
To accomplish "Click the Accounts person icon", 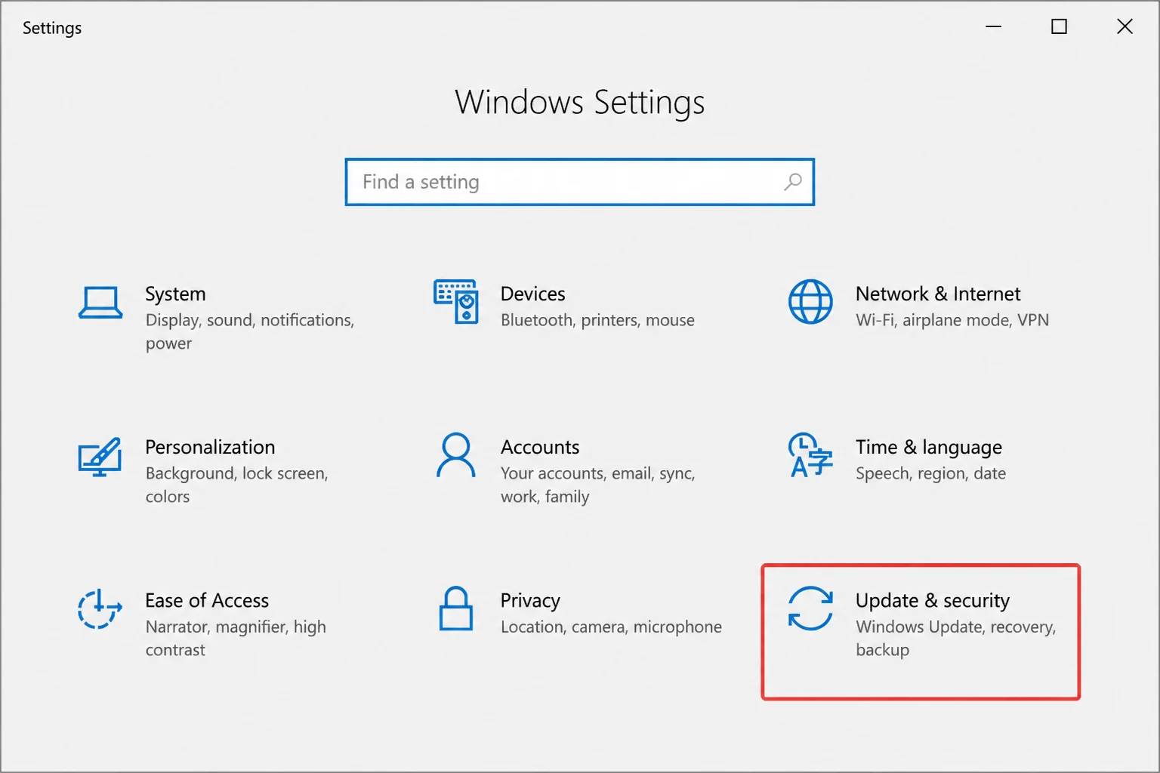I will tap(455, 455).
